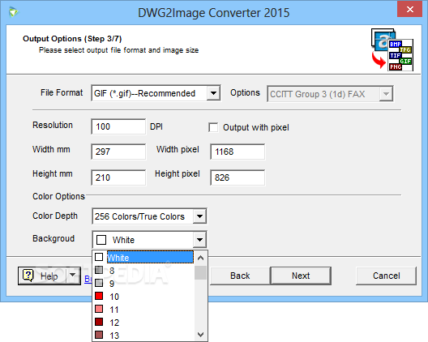The image size is (428, 342).
Task: Click the pink swatch for color 11
Action: click(x=99, y=309)
